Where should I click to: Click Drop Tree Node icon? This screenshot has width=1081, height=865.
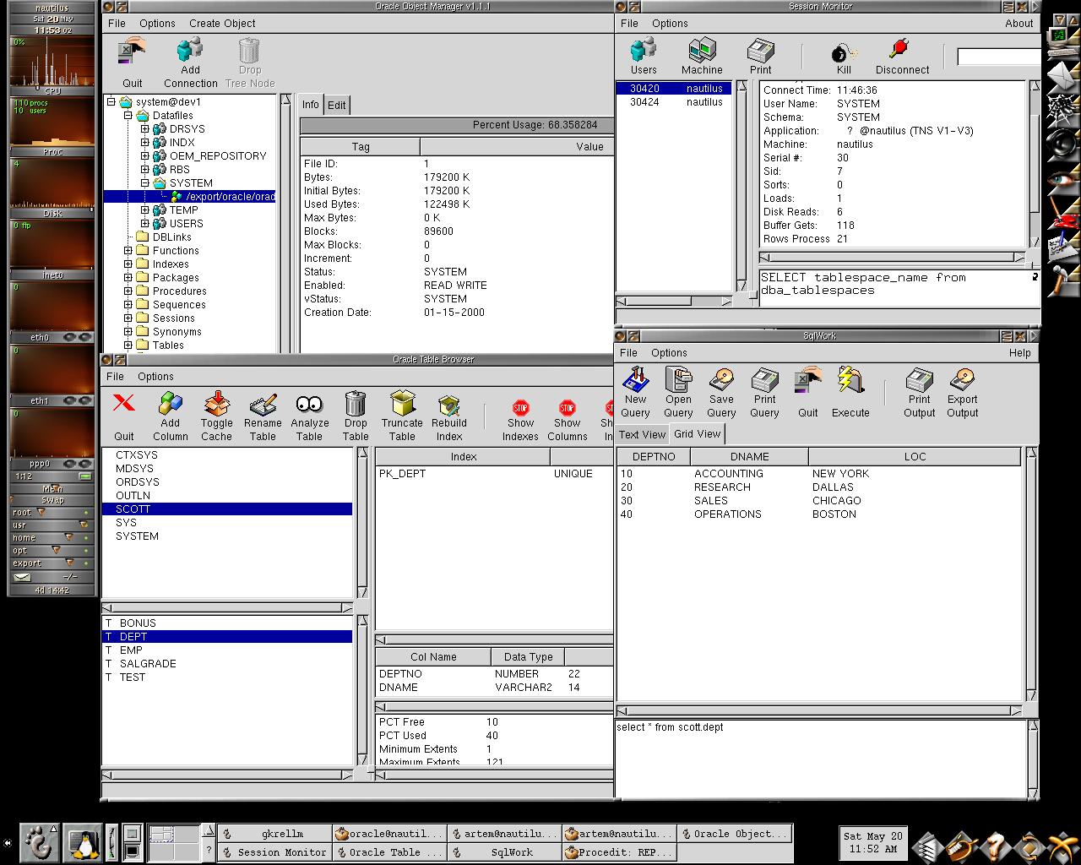click(250, 51)
